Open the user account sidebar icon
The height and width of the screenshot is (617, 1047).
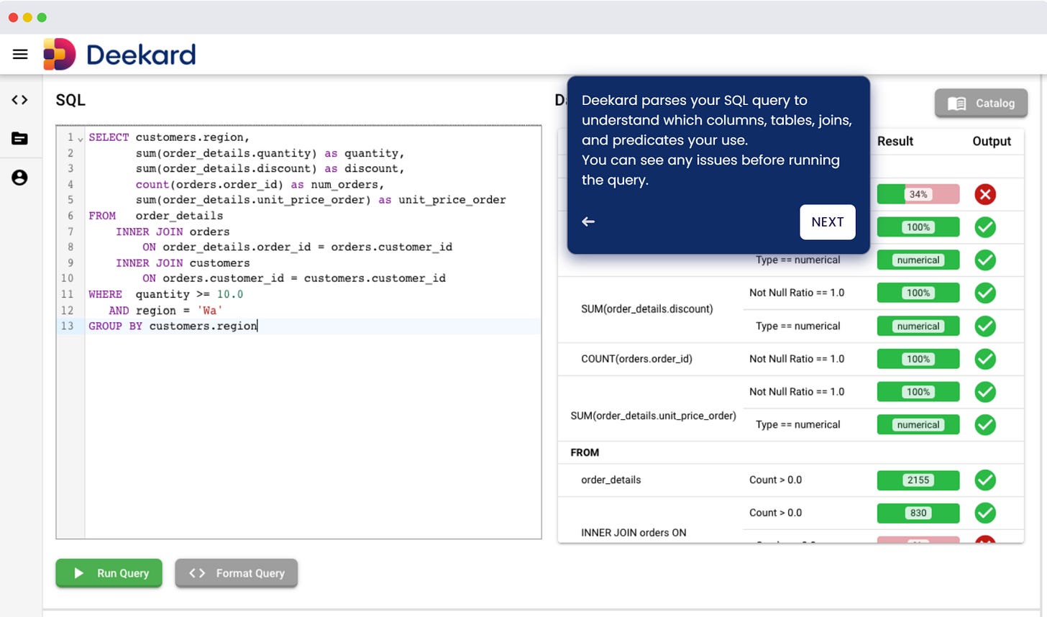tap(20, 178)
